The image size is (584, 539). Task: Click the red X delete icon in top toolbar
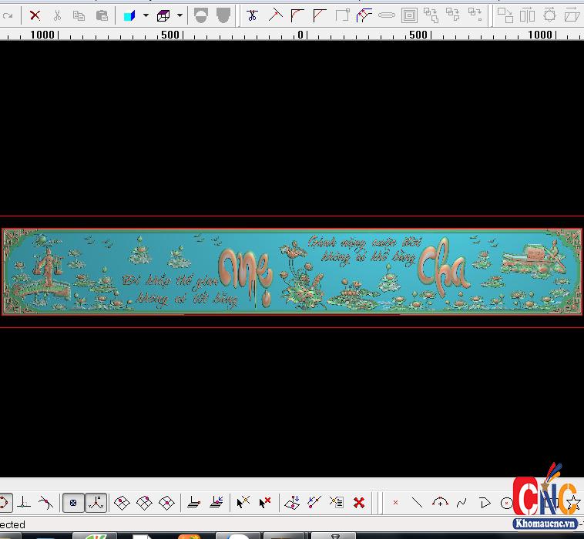[35, 15]
